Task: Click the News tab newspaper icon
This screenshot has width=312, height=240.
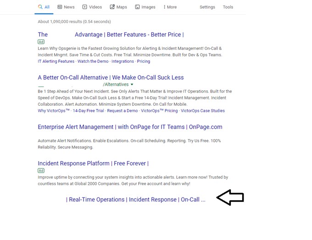Action: pos(60,7)
